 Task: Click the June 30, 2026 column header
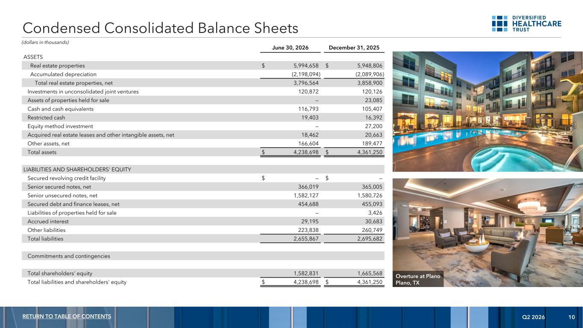click(291, 47)
